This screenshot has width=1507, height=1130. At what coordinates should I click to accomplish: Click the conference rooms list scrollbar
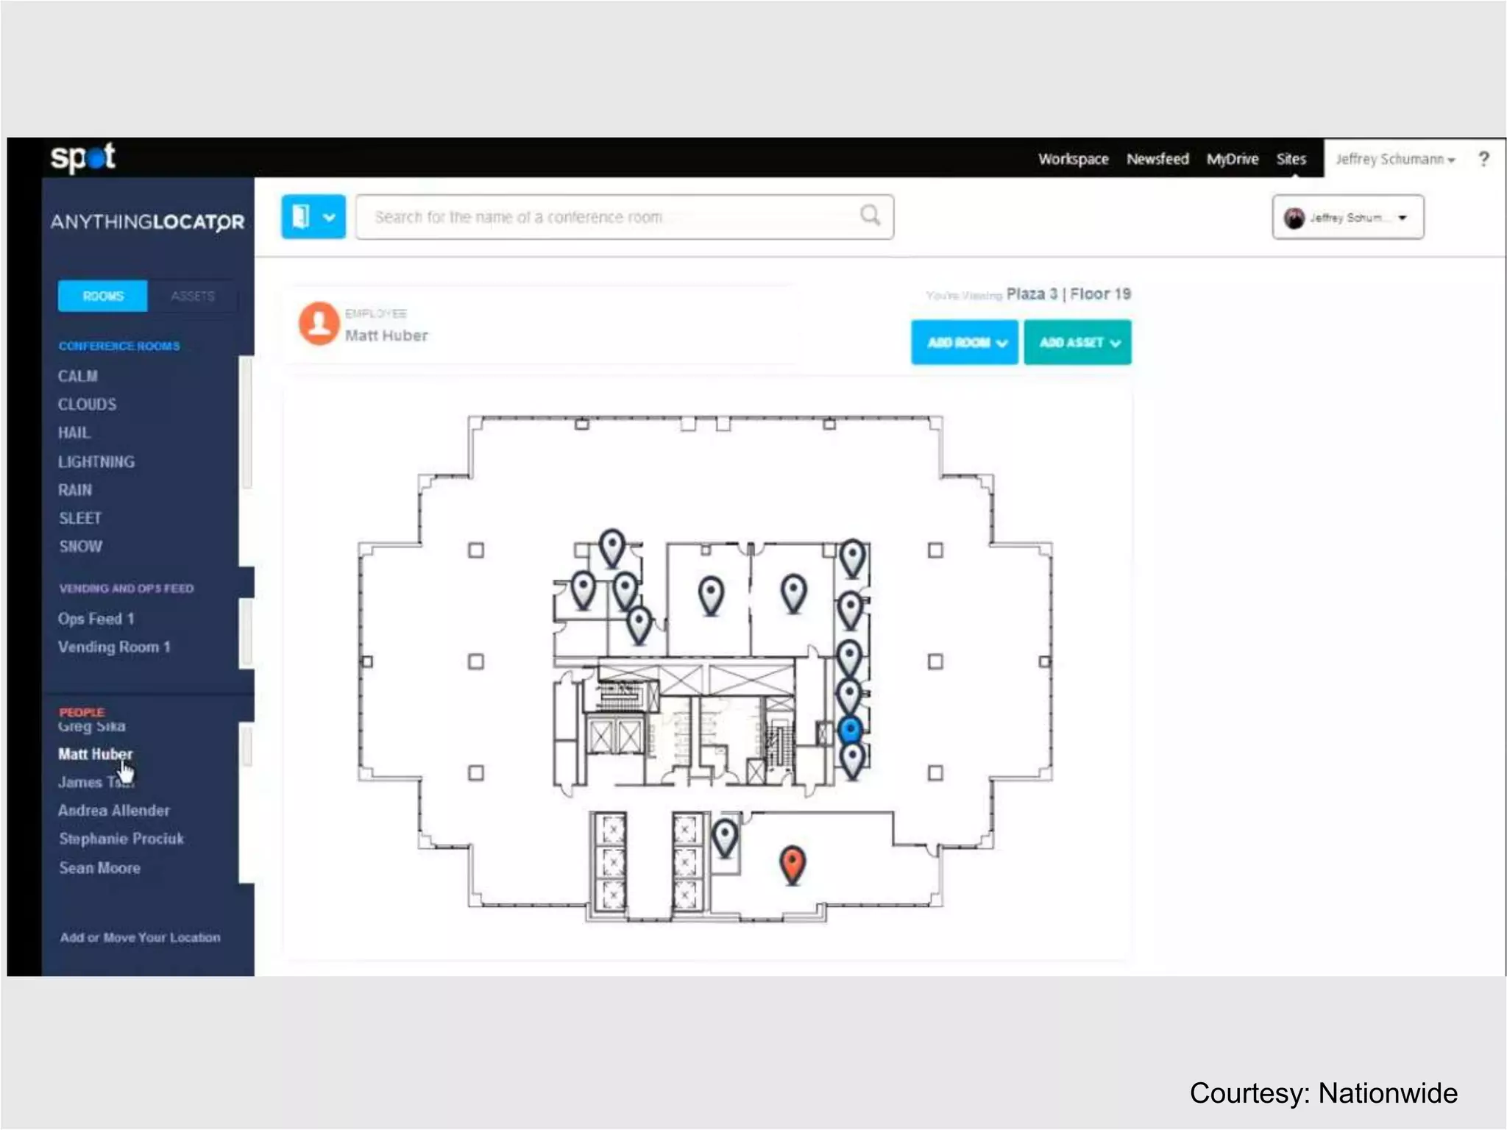click(x=247, y=423)
